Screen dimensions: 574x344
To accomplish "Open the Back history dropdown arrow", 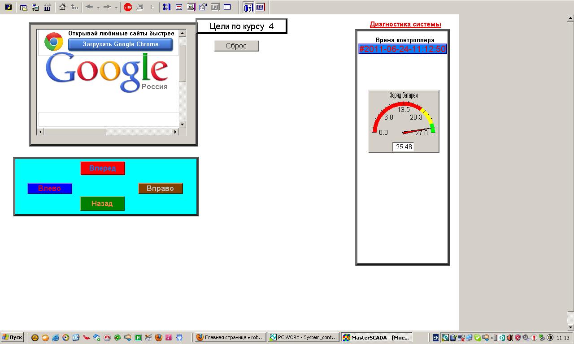I will 98,7.
